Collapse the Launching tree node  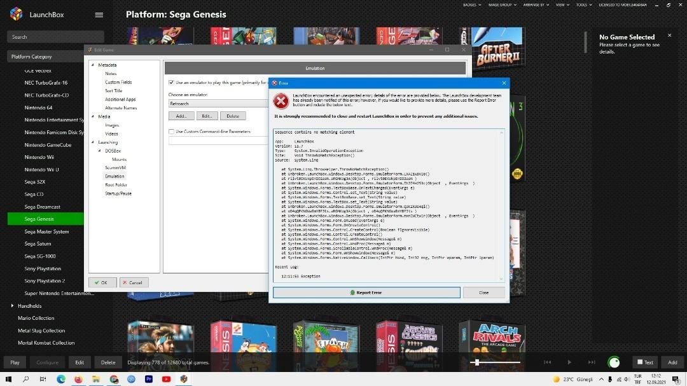click(x=93, y=142)
